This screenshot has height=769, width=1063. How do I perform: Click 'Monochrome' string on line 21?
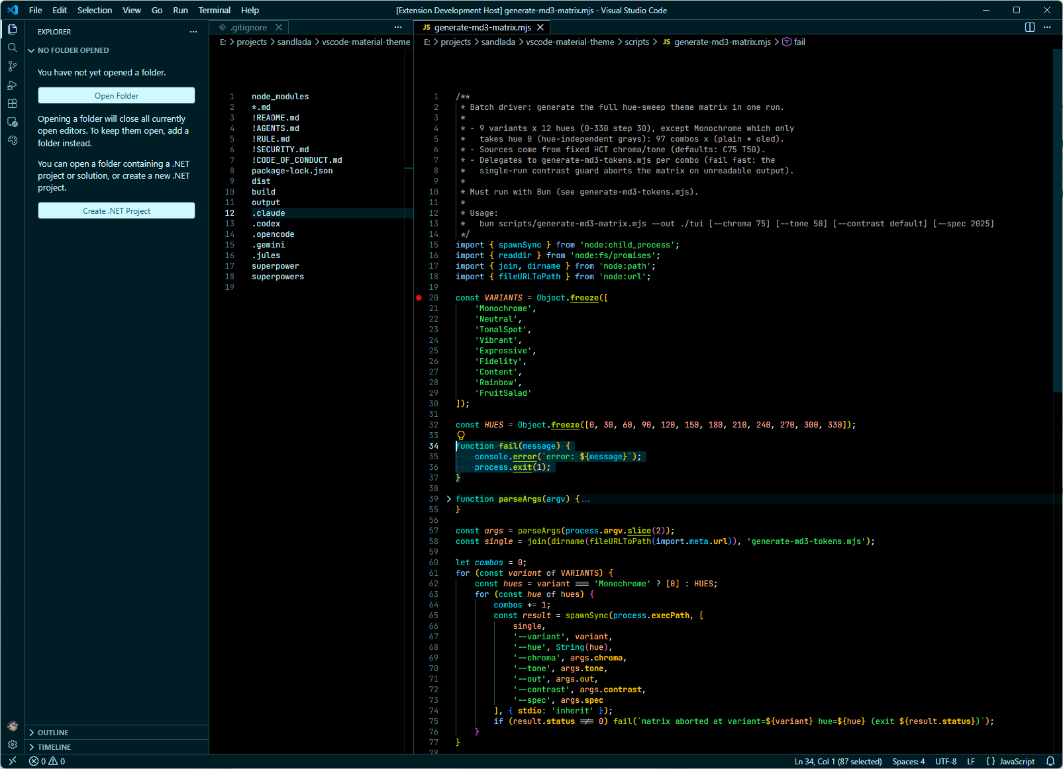click(x=503, y=308)
